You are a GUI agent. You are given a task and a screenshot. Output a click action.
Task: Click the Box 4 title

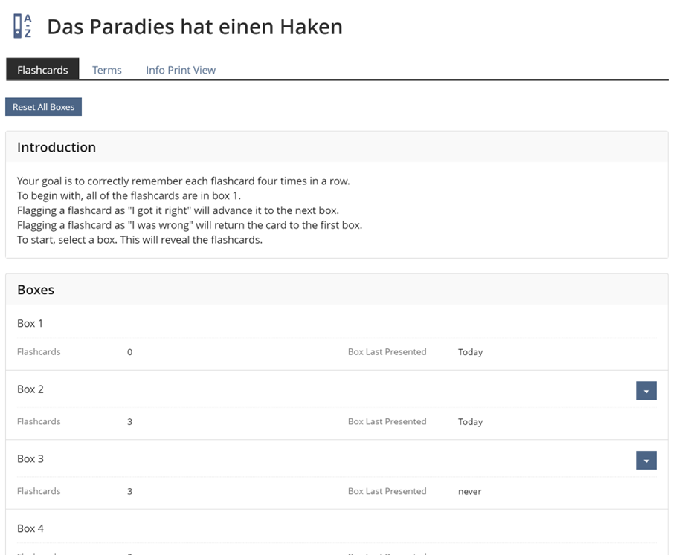tap(30, 528)
